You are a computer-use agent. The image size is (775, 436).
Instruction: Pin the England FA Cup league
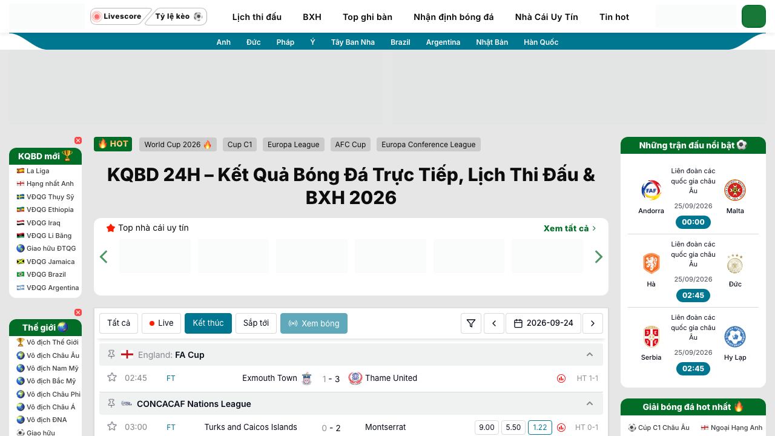coord(111,354)
